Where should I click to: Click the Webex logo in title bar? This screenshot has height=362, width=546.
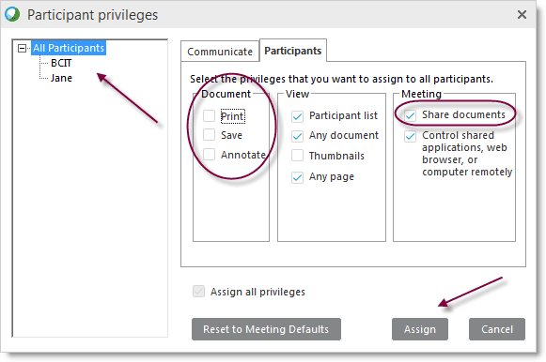click(x=12, y=14)
